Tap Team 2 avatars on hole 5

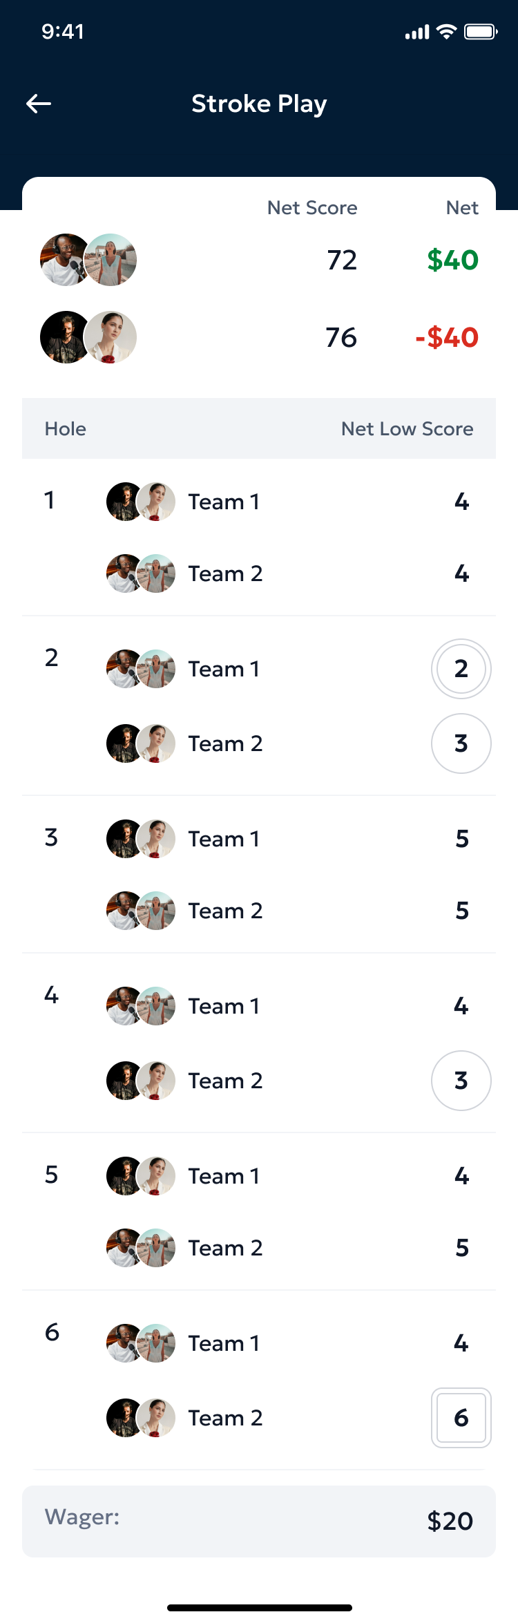pos(140,1247)
